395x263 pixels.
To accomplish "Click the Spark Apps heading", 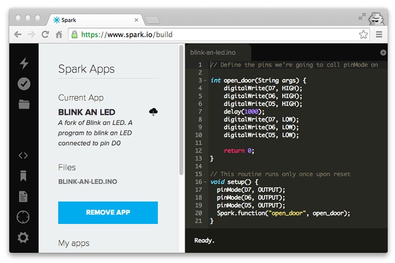I will (86, 69).
